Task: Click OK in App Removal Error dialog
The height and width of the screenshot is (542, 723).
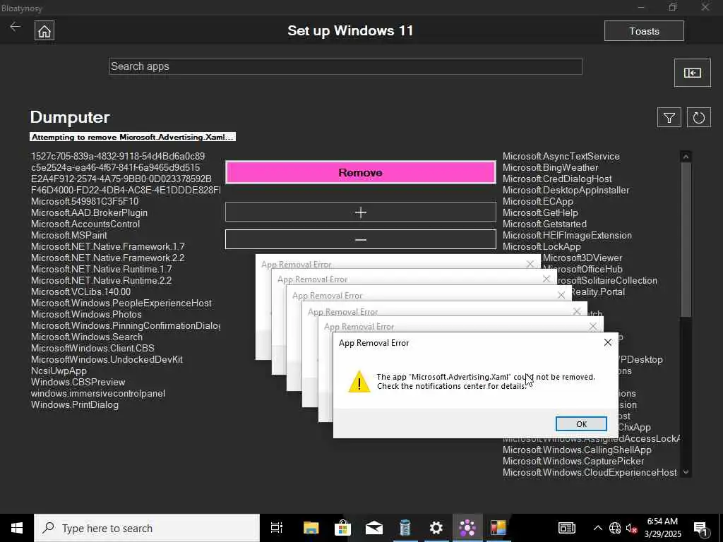Action: click(581, 424)
